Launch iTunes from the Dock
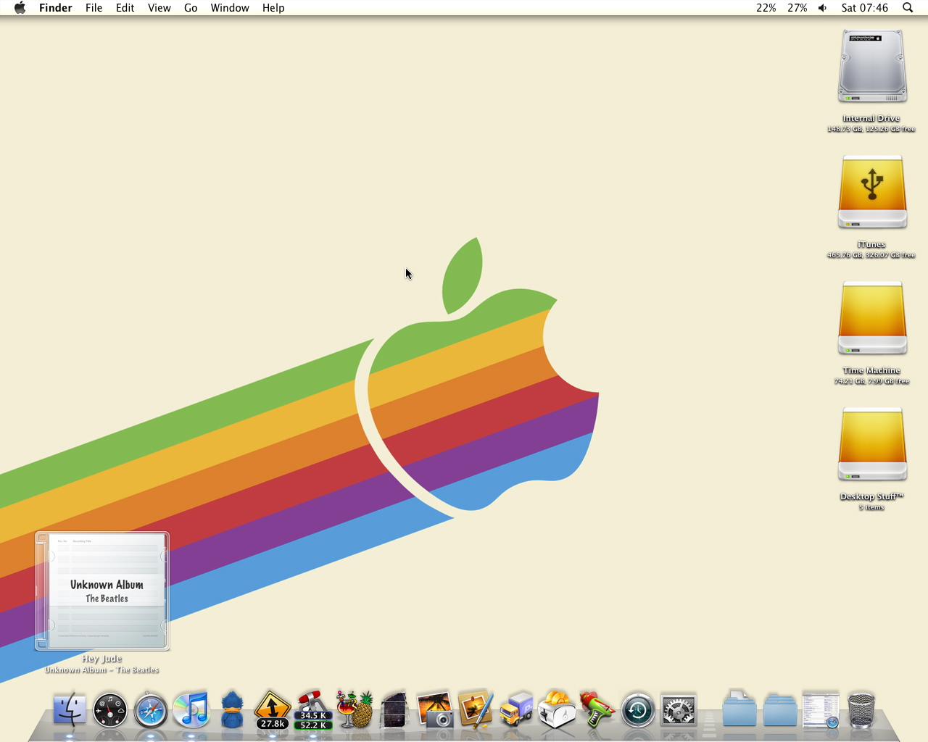This screenshot has width=928, height=742. point(191,709)
